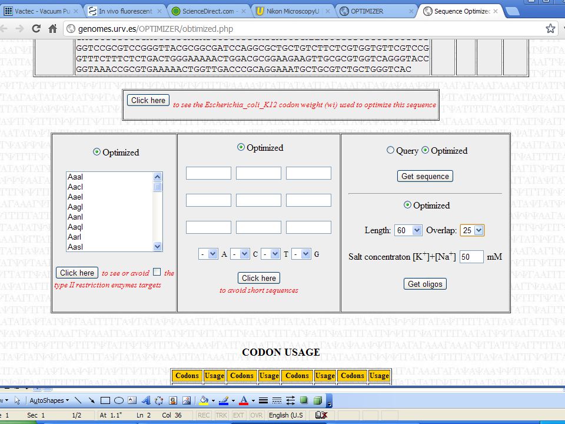
Task: Open 3-D Style icon
Action: pyautogui.click(x=318, y=400)
